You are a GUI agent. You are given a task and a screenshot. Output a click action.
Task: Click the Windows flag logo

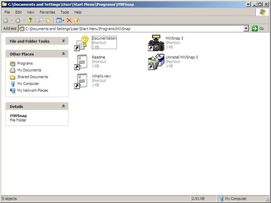click(263, 12)
